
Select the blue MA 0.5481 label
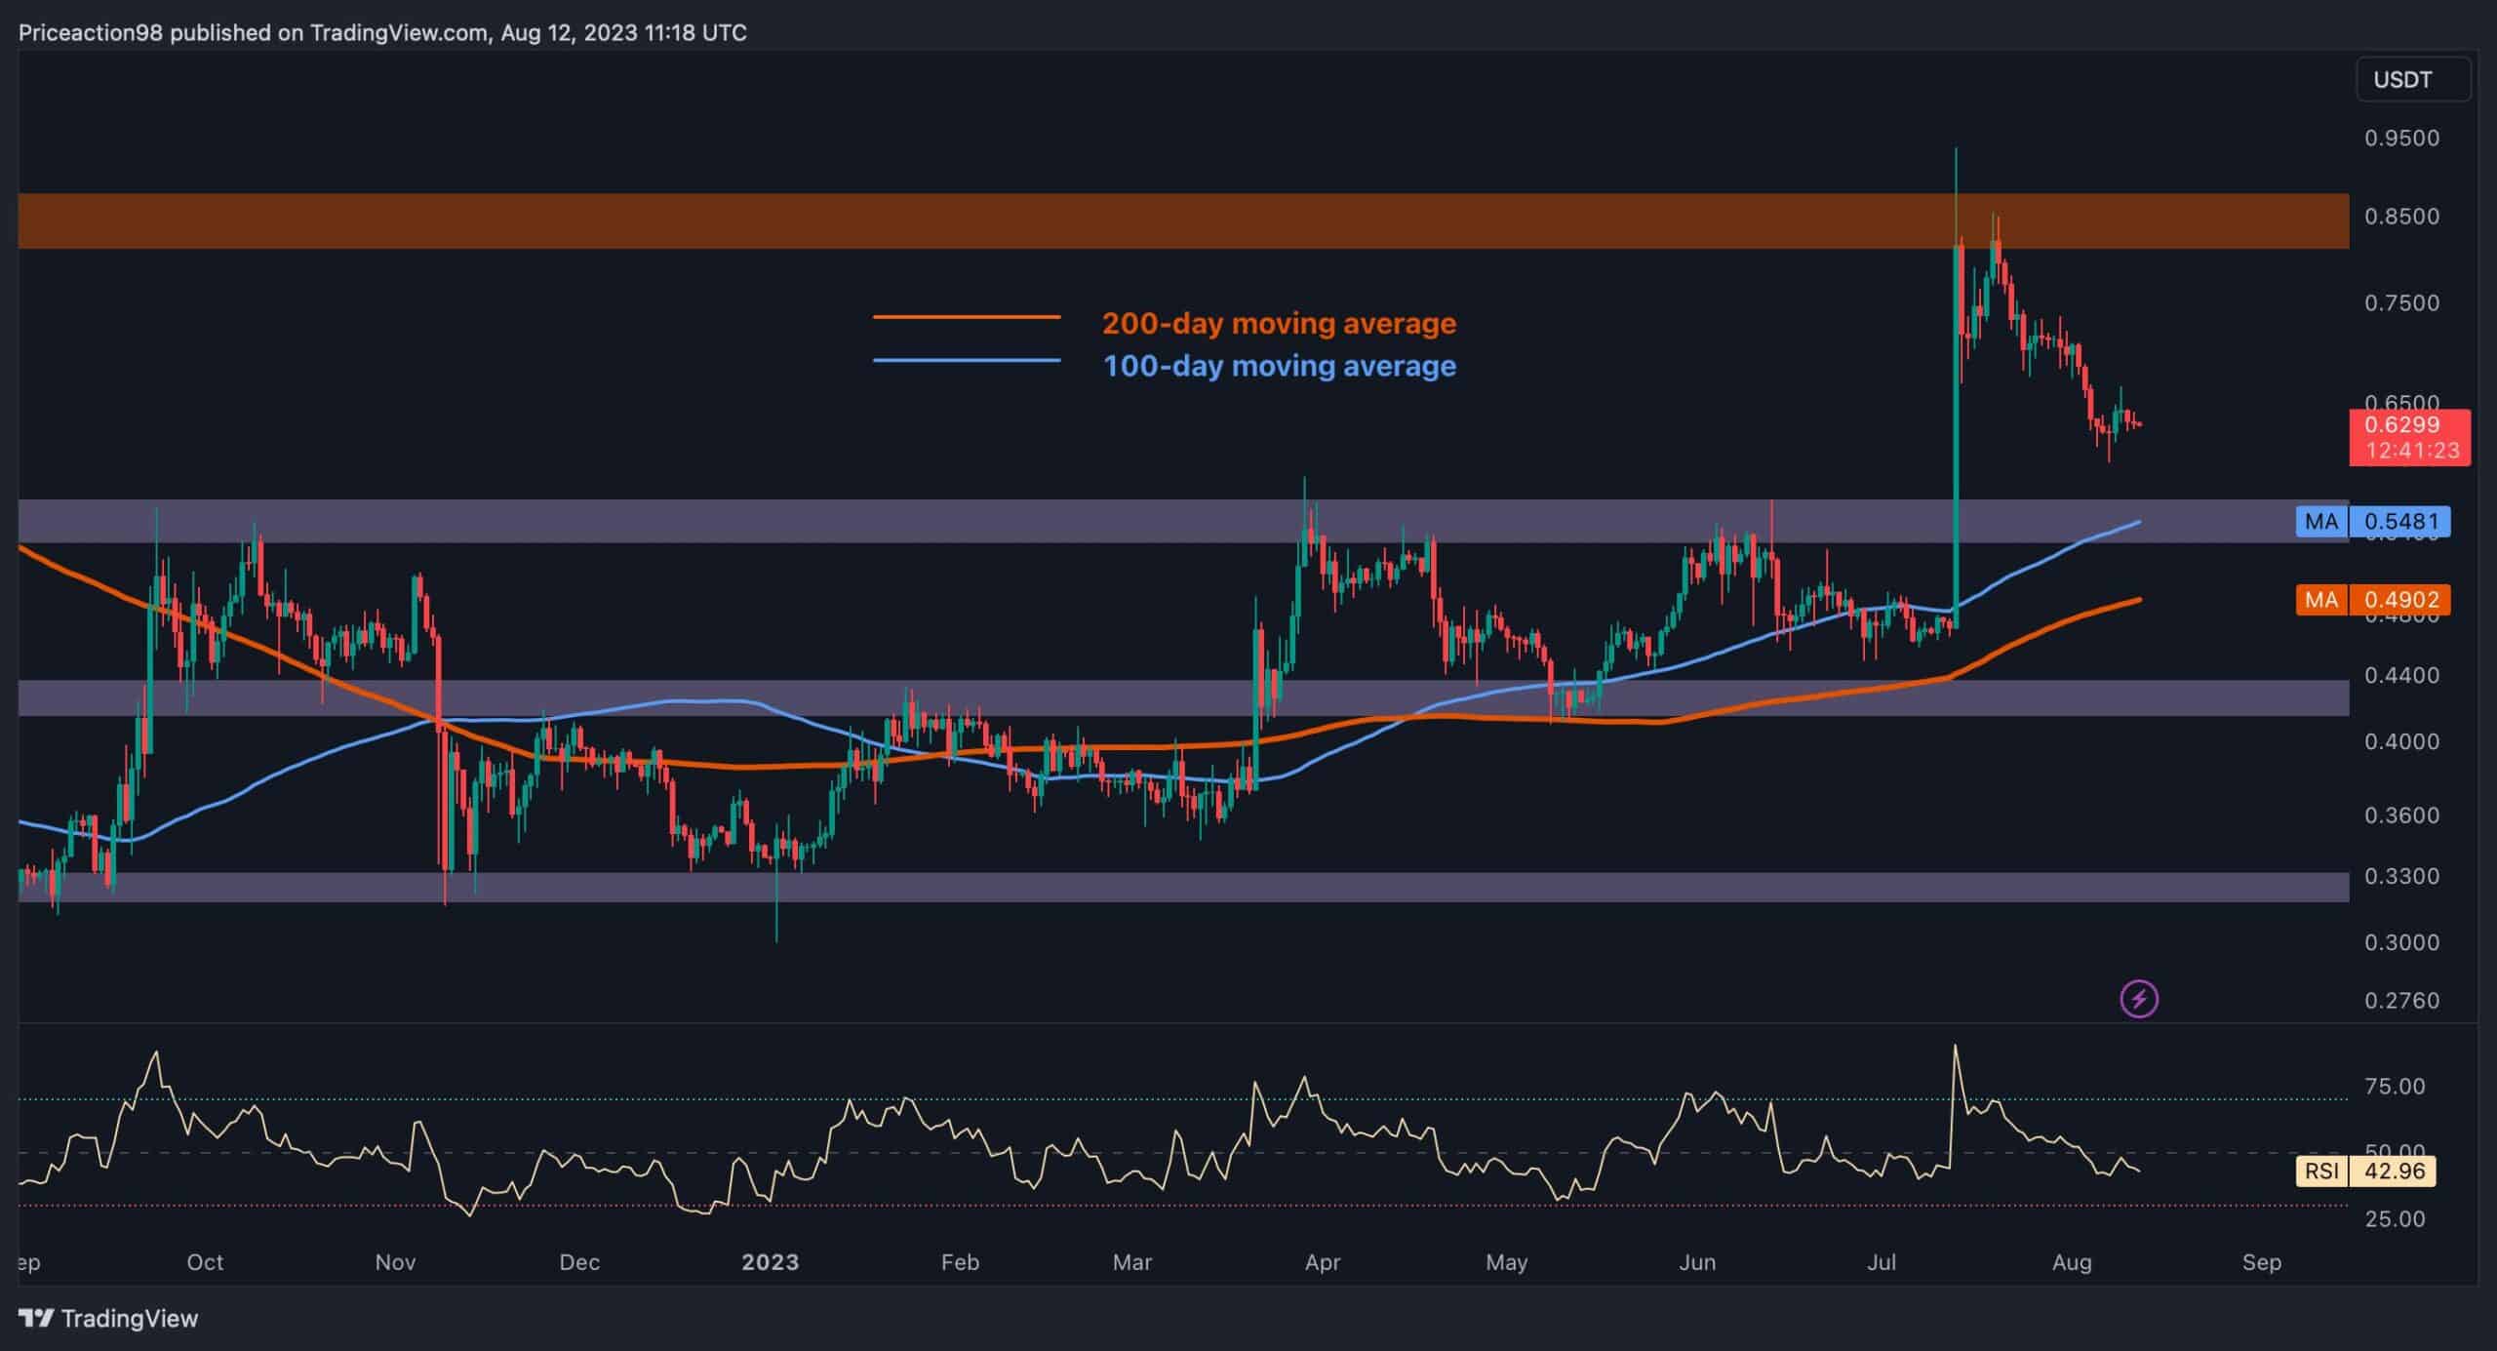click(2372, 522)
